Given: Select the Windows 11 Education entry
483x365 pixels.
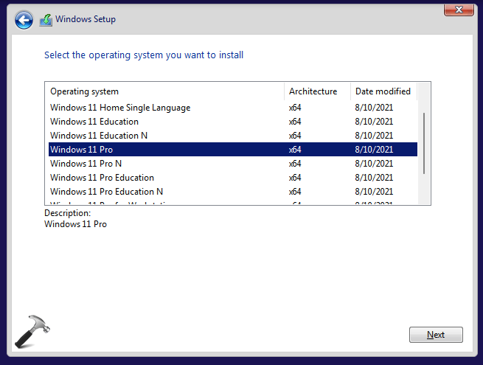Looking at the screenshot, I should coord(94,122).
